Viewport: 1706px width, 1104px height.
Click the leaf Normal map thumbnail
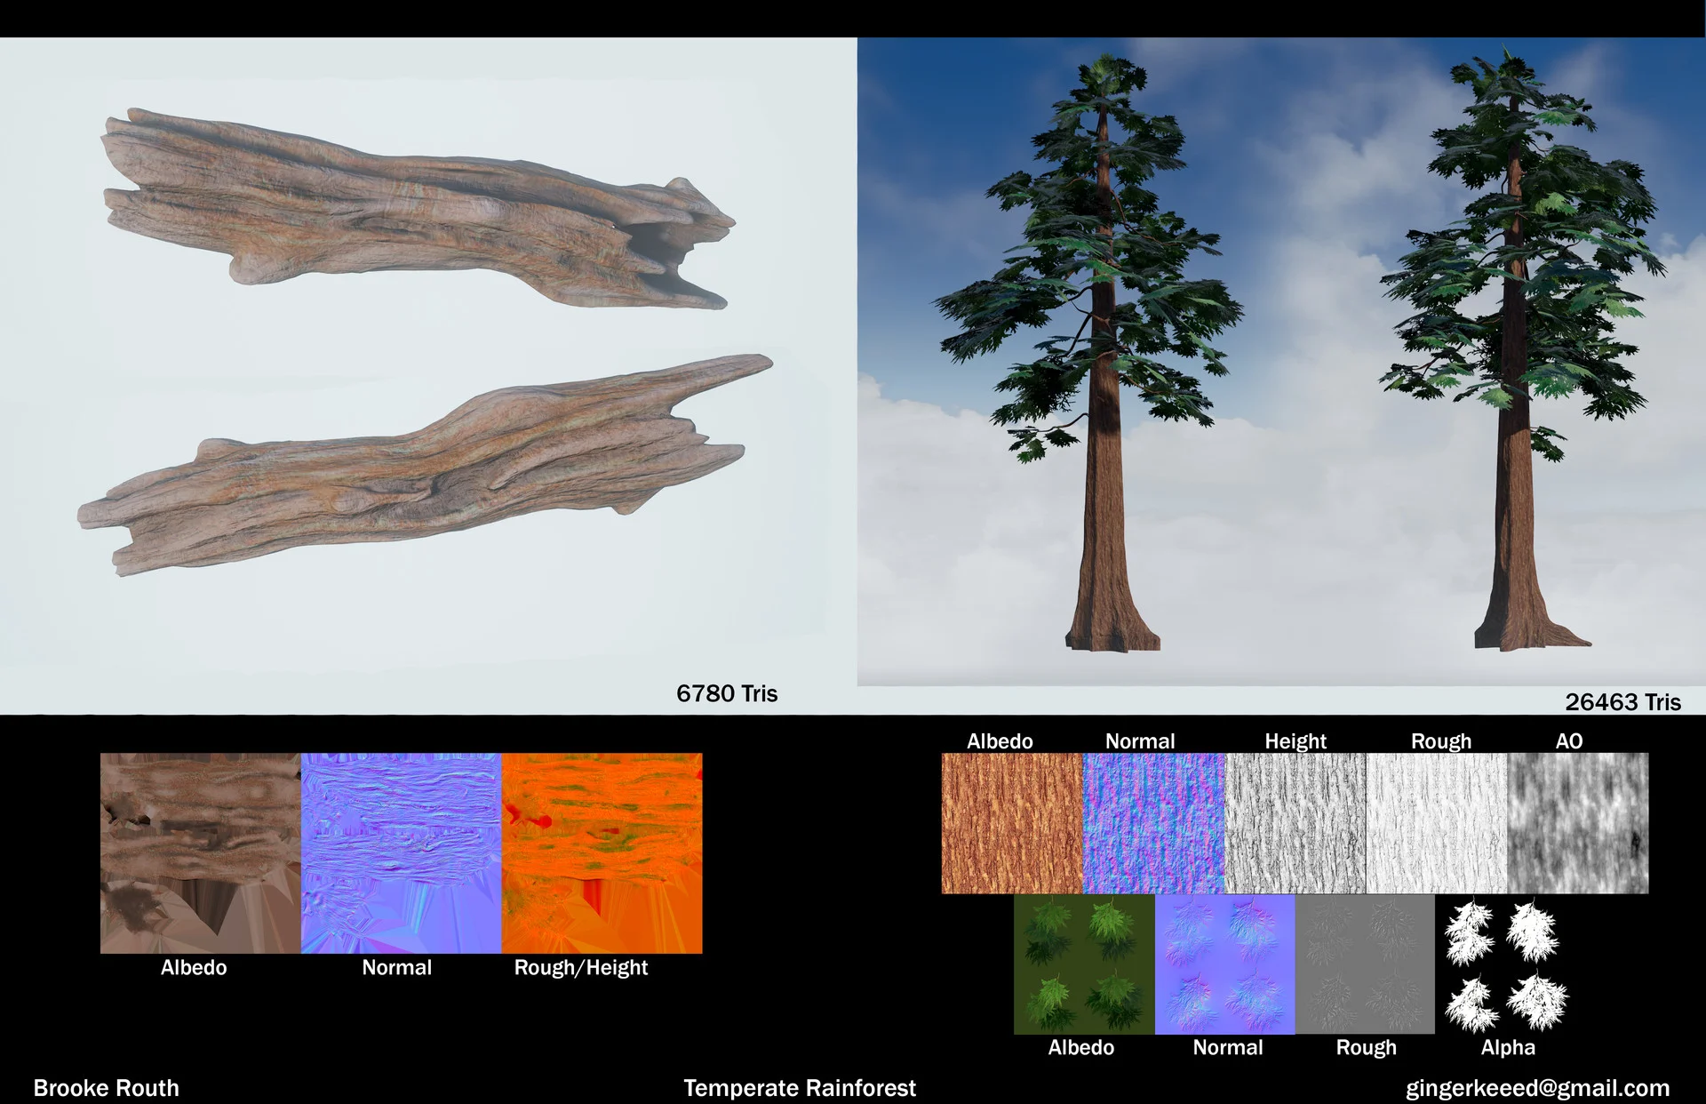click(x=1224, y=964)
